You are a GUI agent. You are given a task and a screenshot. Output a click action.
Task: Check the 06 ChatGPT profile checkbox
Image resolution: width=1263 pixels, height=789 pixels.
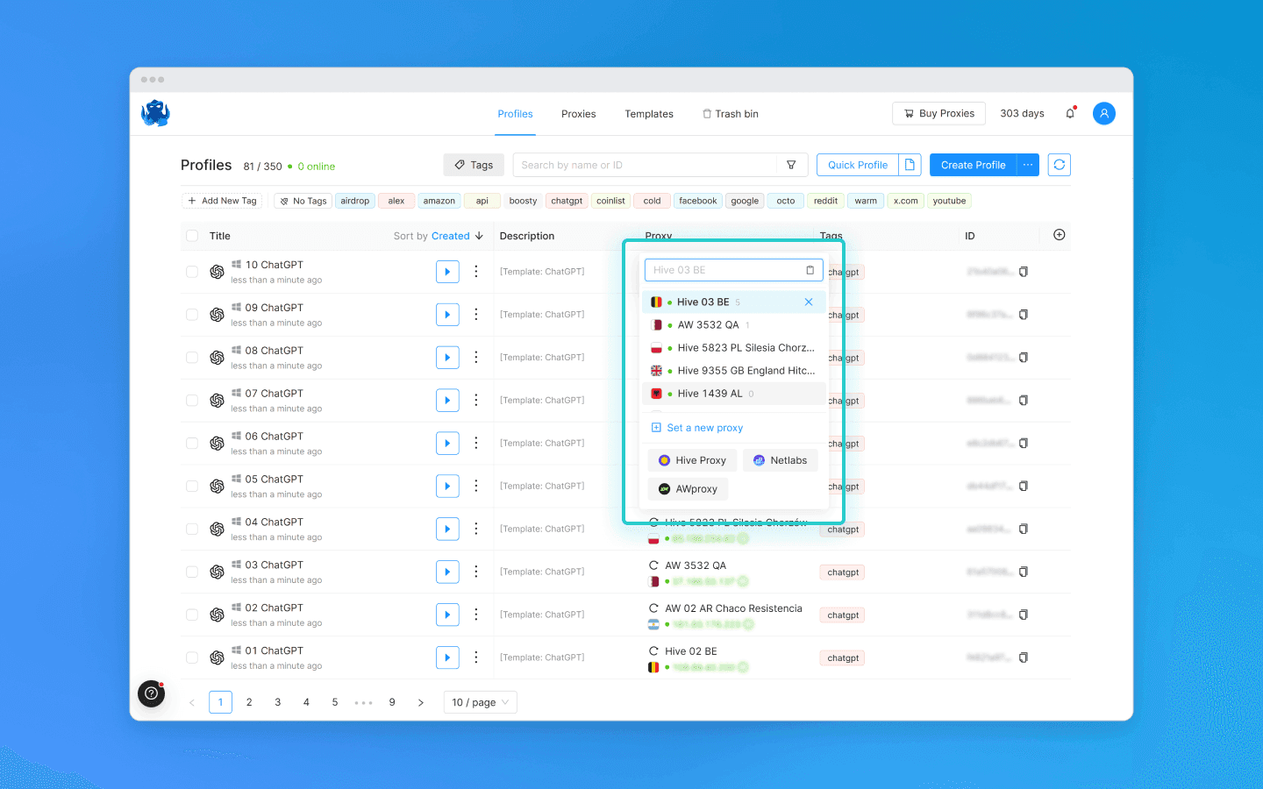(192, 444)
